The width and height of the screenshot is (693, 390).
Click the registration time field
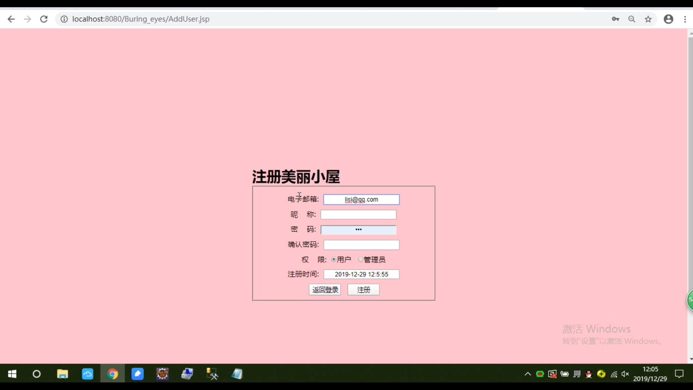point(361,274)
